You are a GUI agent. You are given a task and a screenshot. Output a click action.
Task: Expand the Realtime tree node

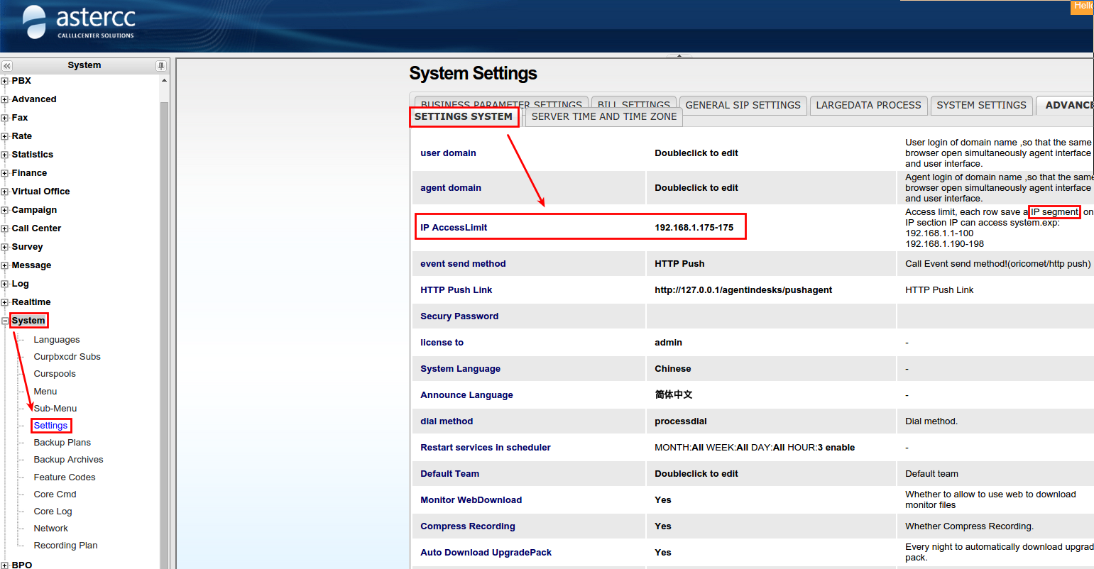coord(5,302)
